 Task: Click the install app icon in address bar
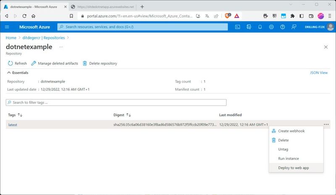point(198,16)
